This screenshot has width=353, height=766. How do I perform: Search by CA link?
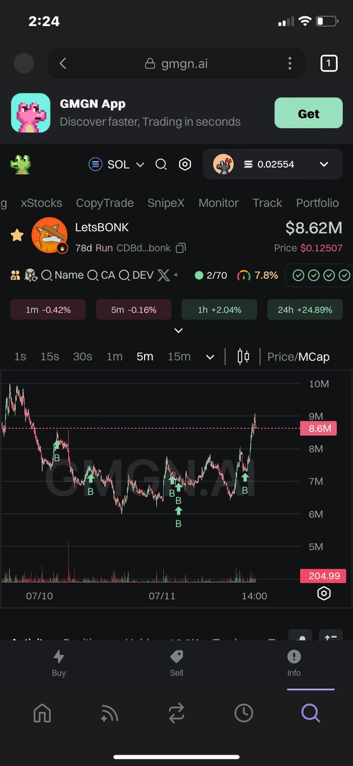pyautogui.click(x=101, y=275)
